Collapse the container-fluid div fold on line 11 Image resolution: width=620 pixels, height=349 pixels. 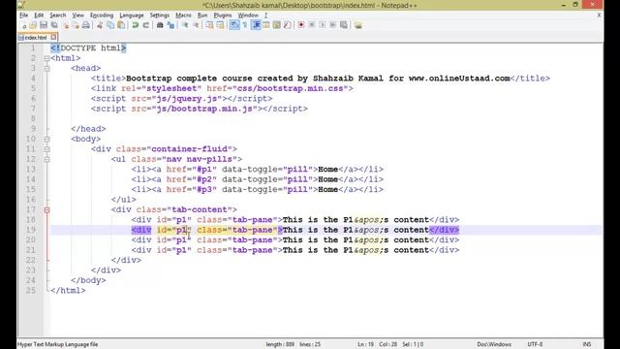pyautogui.click(x=46, y=149)
